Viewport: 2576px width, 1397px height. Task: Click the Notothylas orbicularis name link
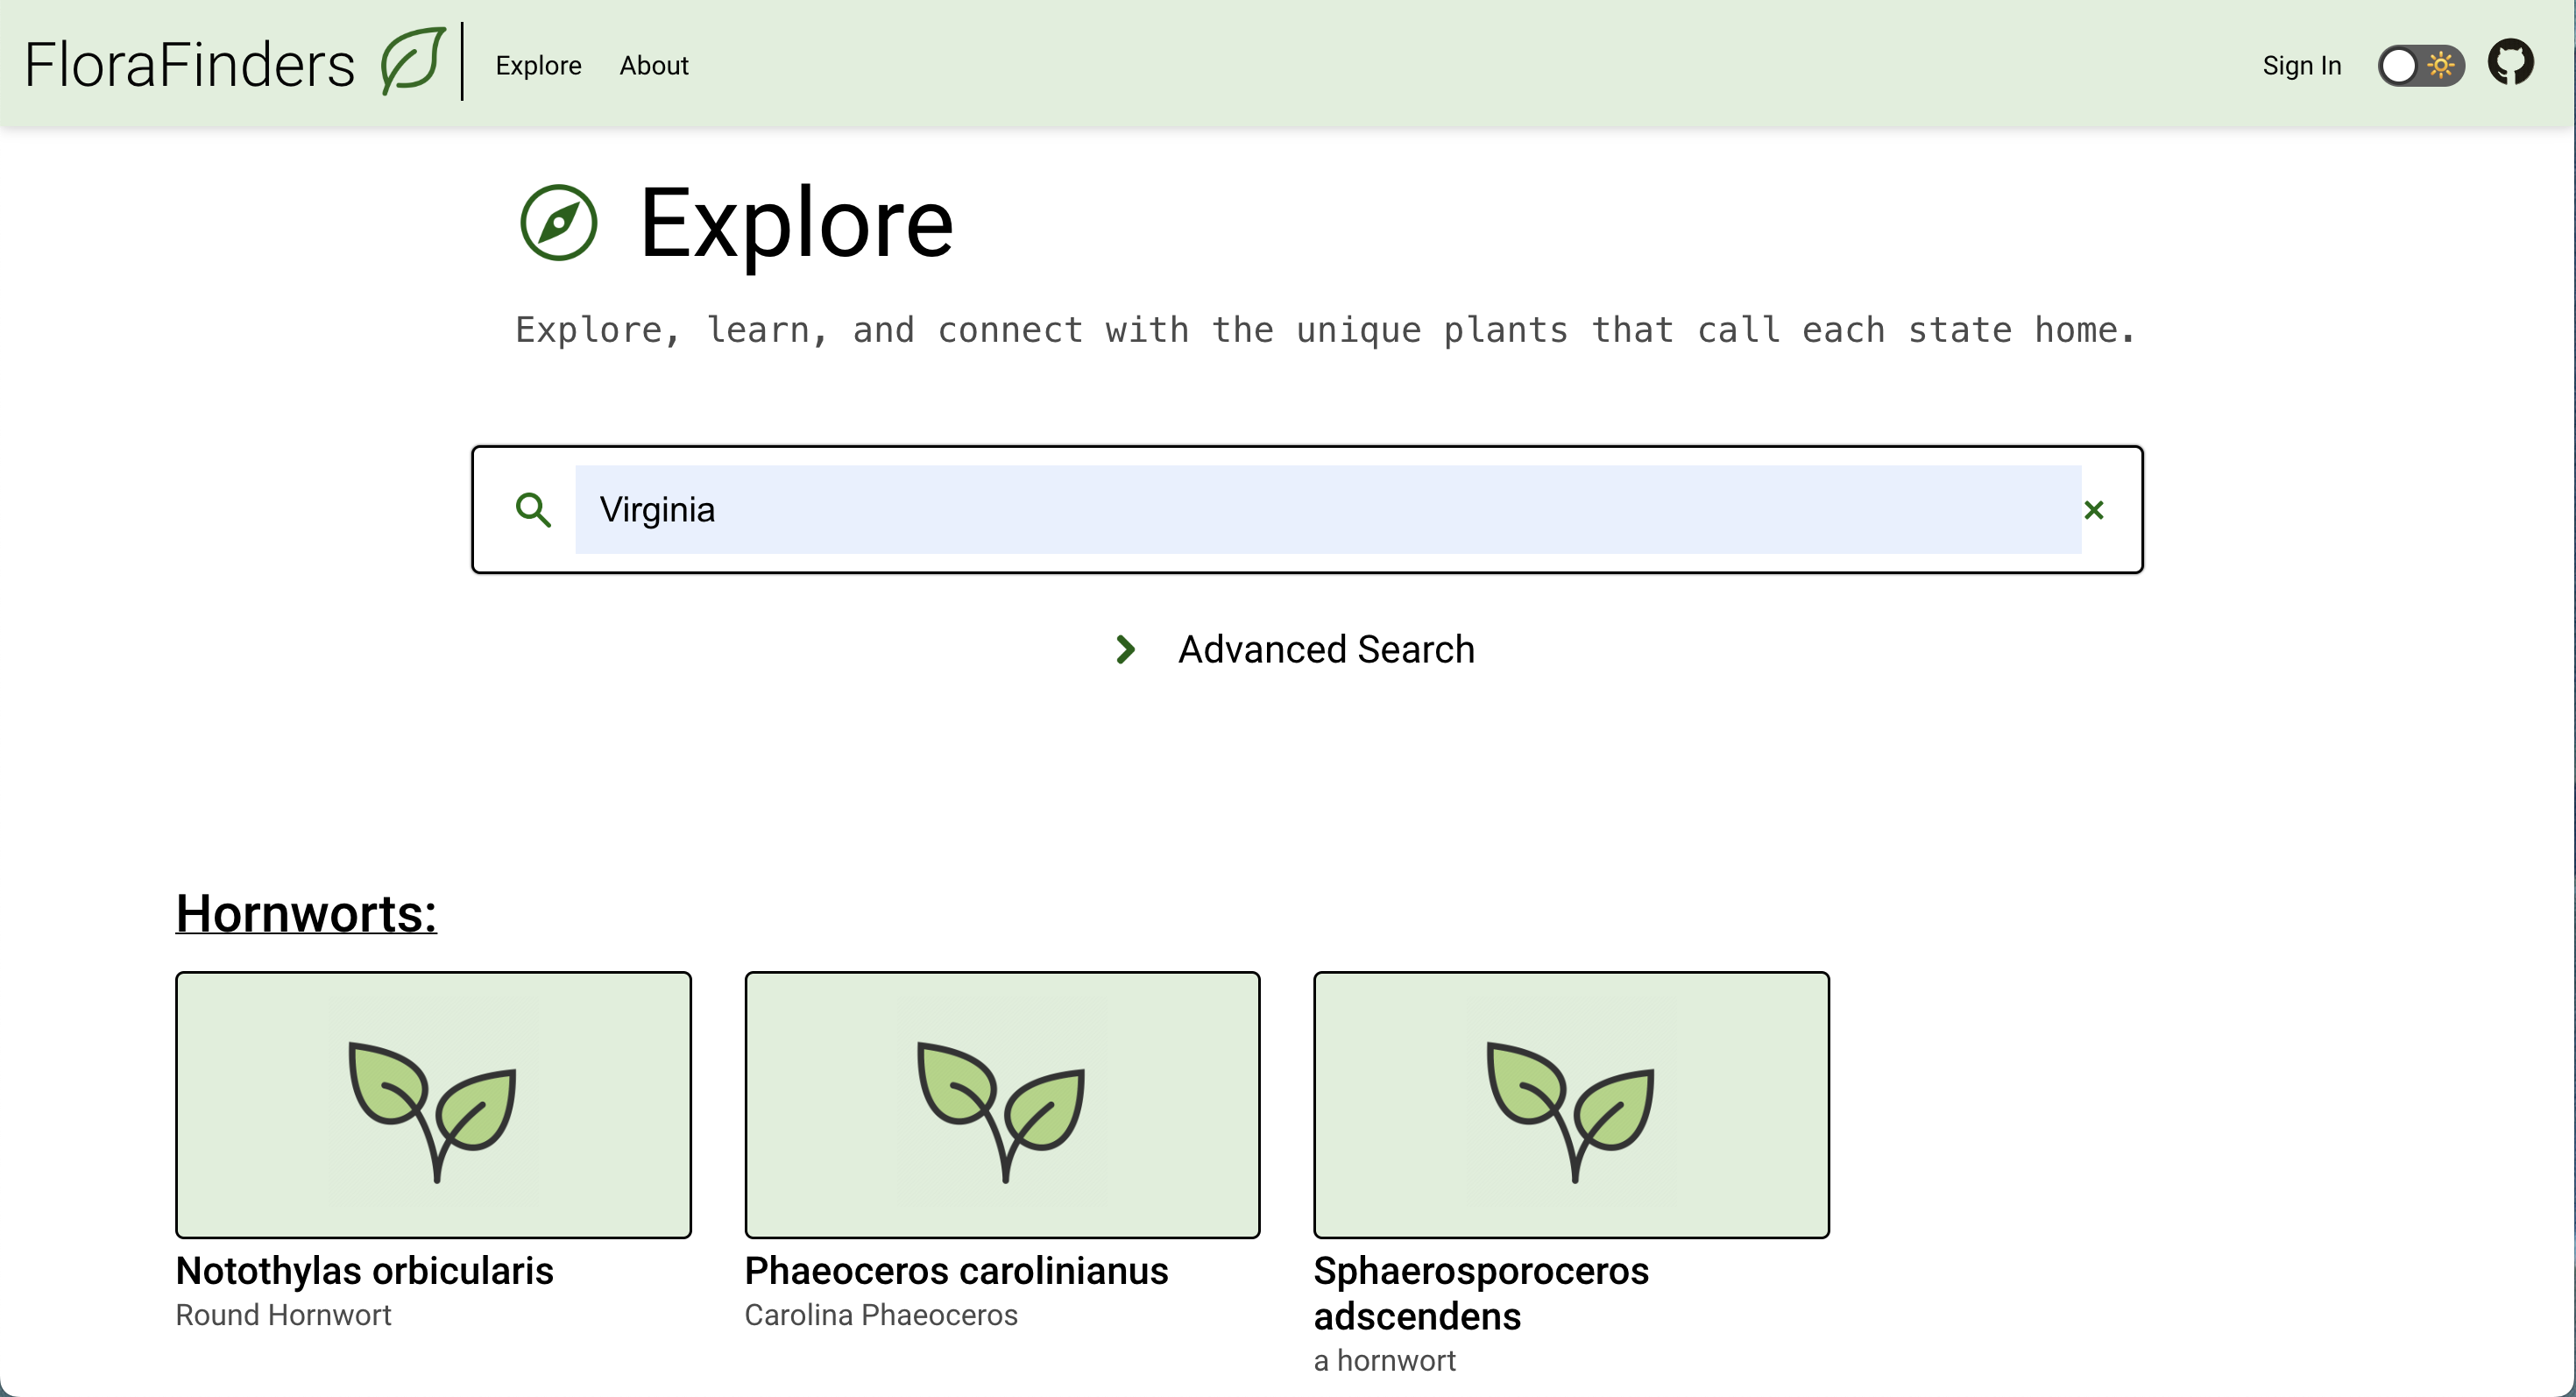(x=364, y=1271)
